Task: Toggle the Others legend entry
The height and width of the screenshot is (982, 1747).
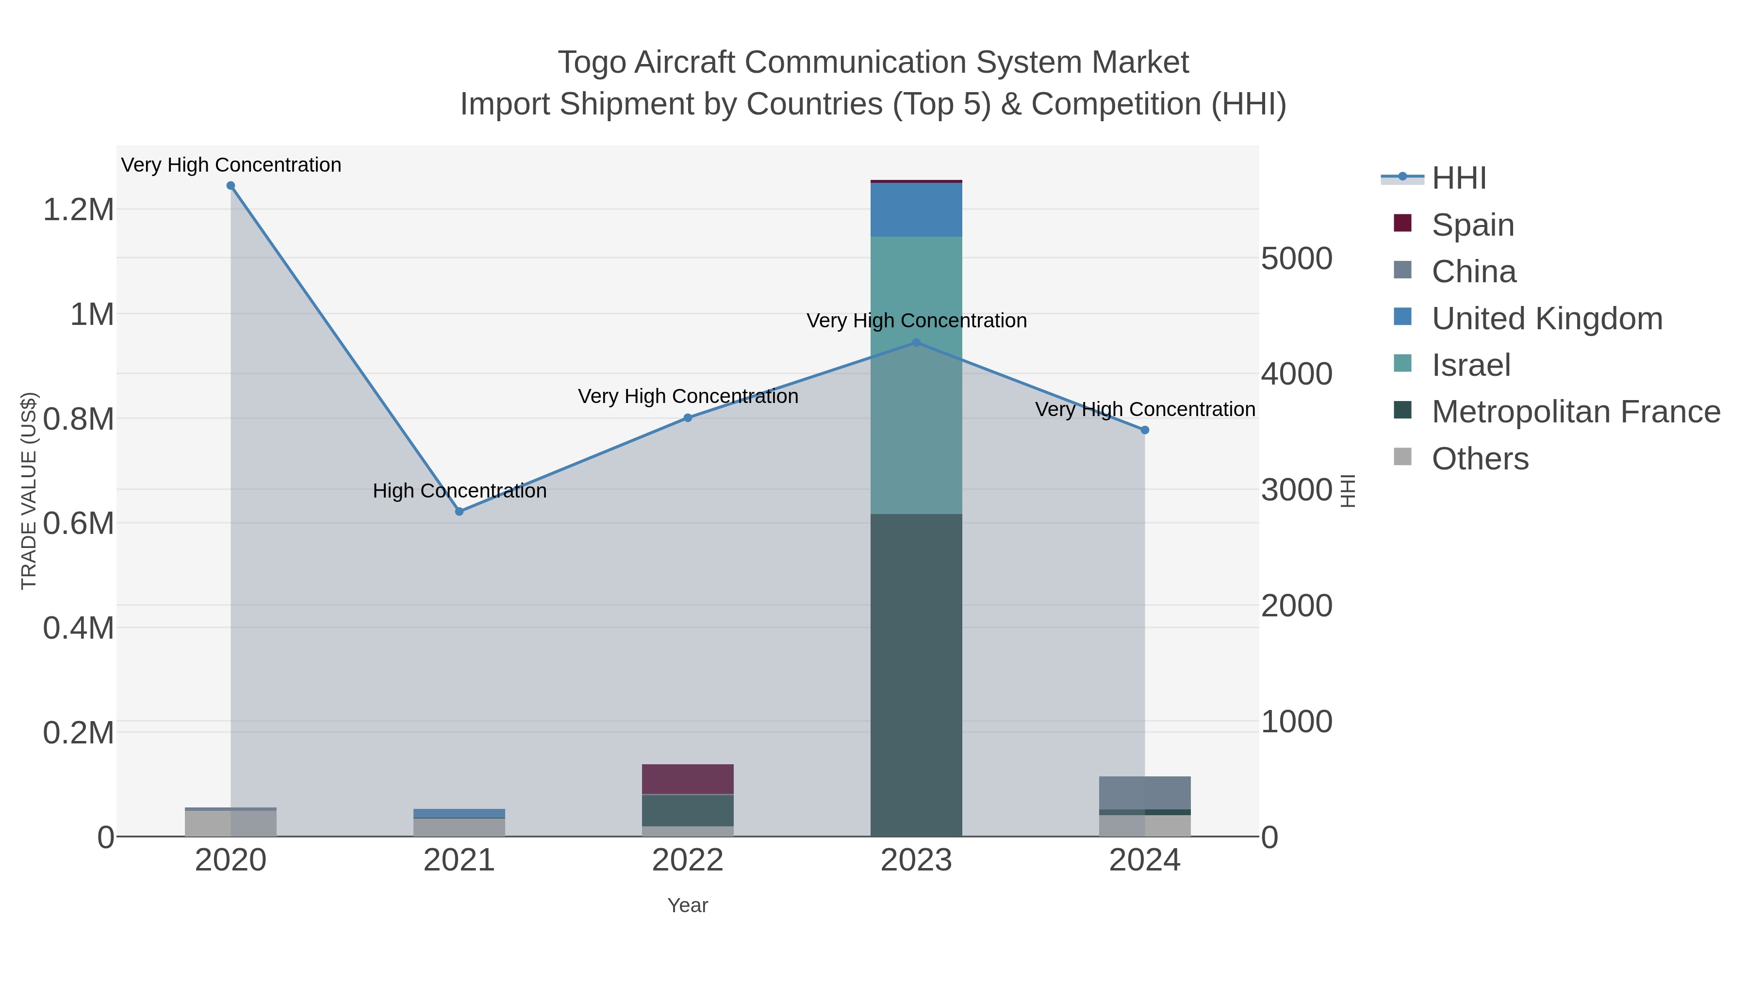Action: (1461, 458)
